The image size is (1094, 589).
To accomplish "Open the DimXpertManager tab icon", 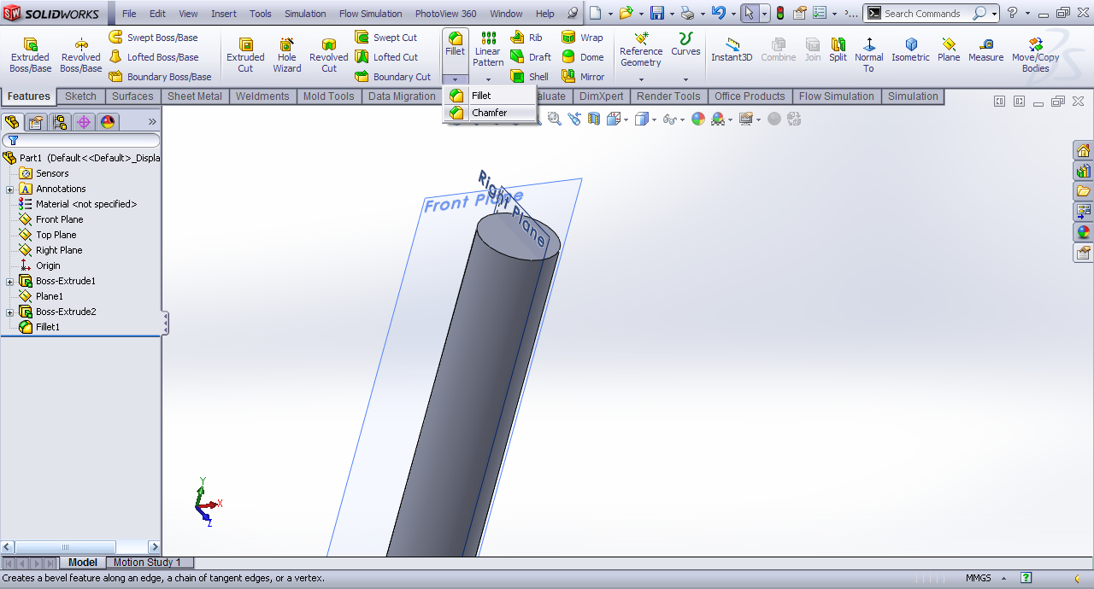I will point(84,122).
